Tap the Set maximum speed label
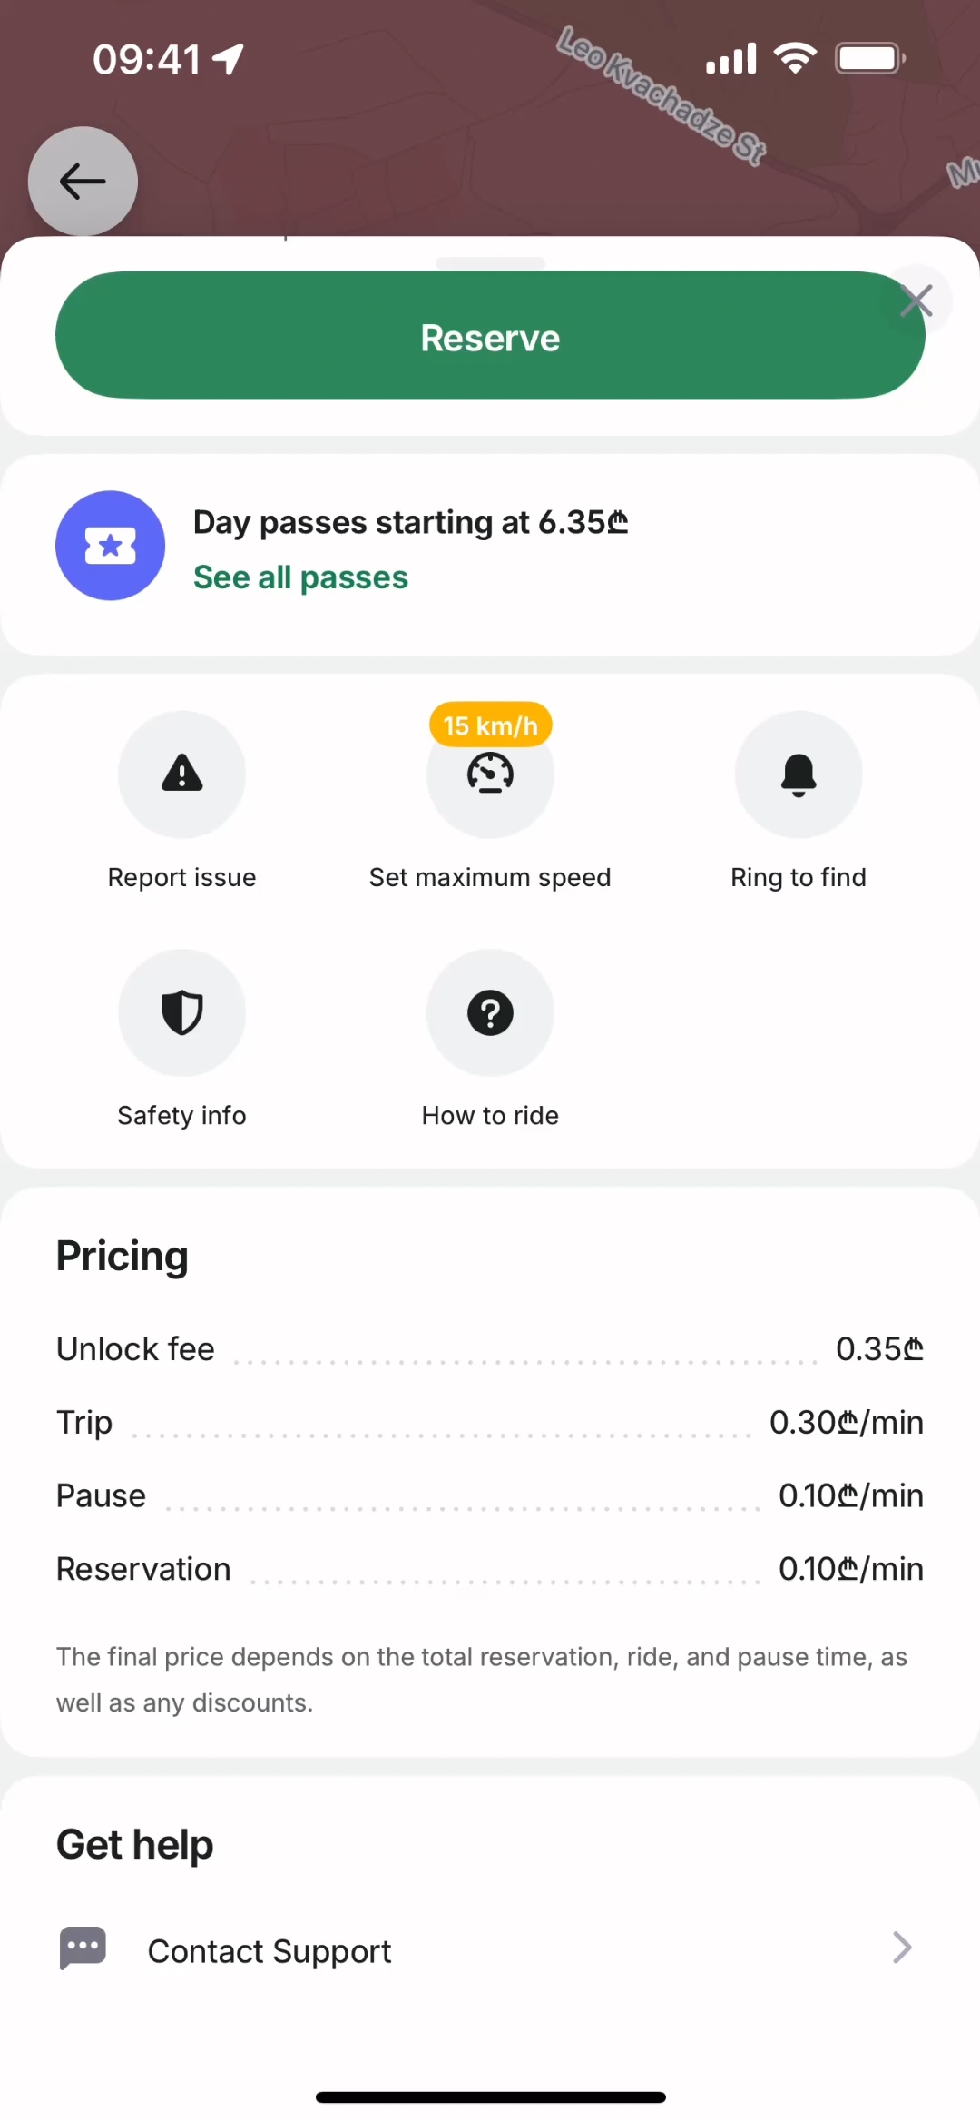This screenshot has height=2121, width=980. pyautogui.click(x=490, y=877)
